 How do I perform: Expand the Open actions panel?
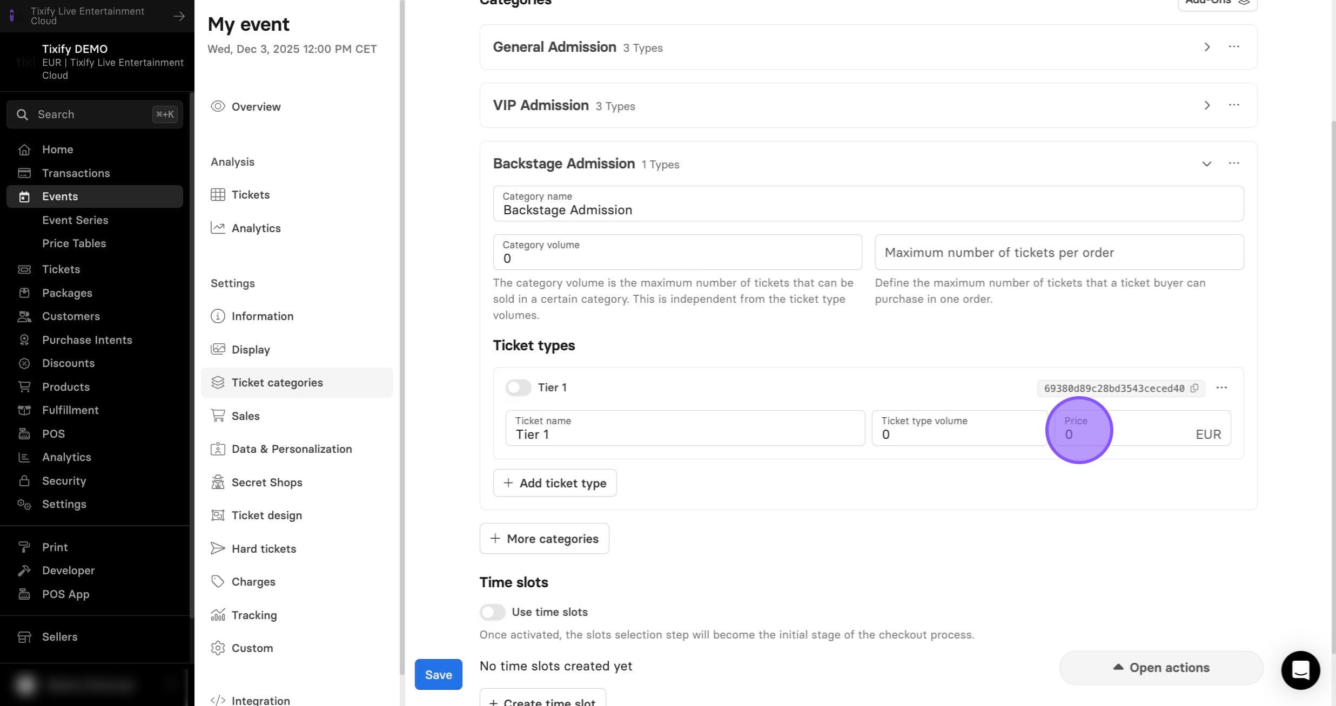pos(1161,668)
